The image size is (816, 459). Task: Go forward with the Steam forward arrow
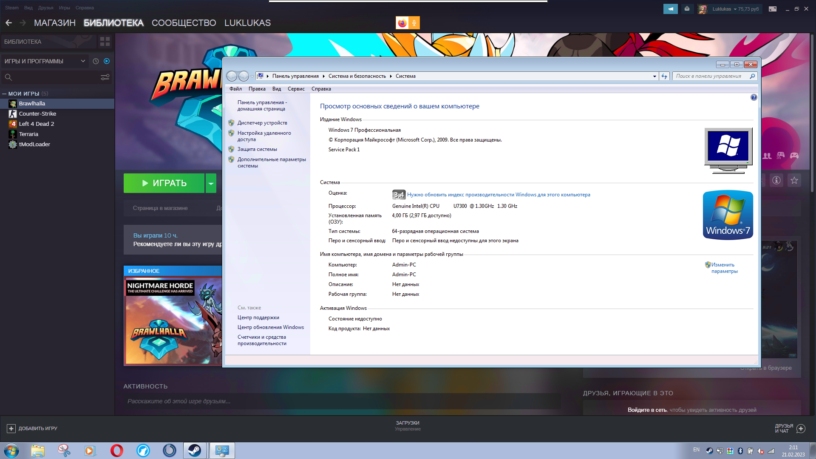[x=23, y=23]
